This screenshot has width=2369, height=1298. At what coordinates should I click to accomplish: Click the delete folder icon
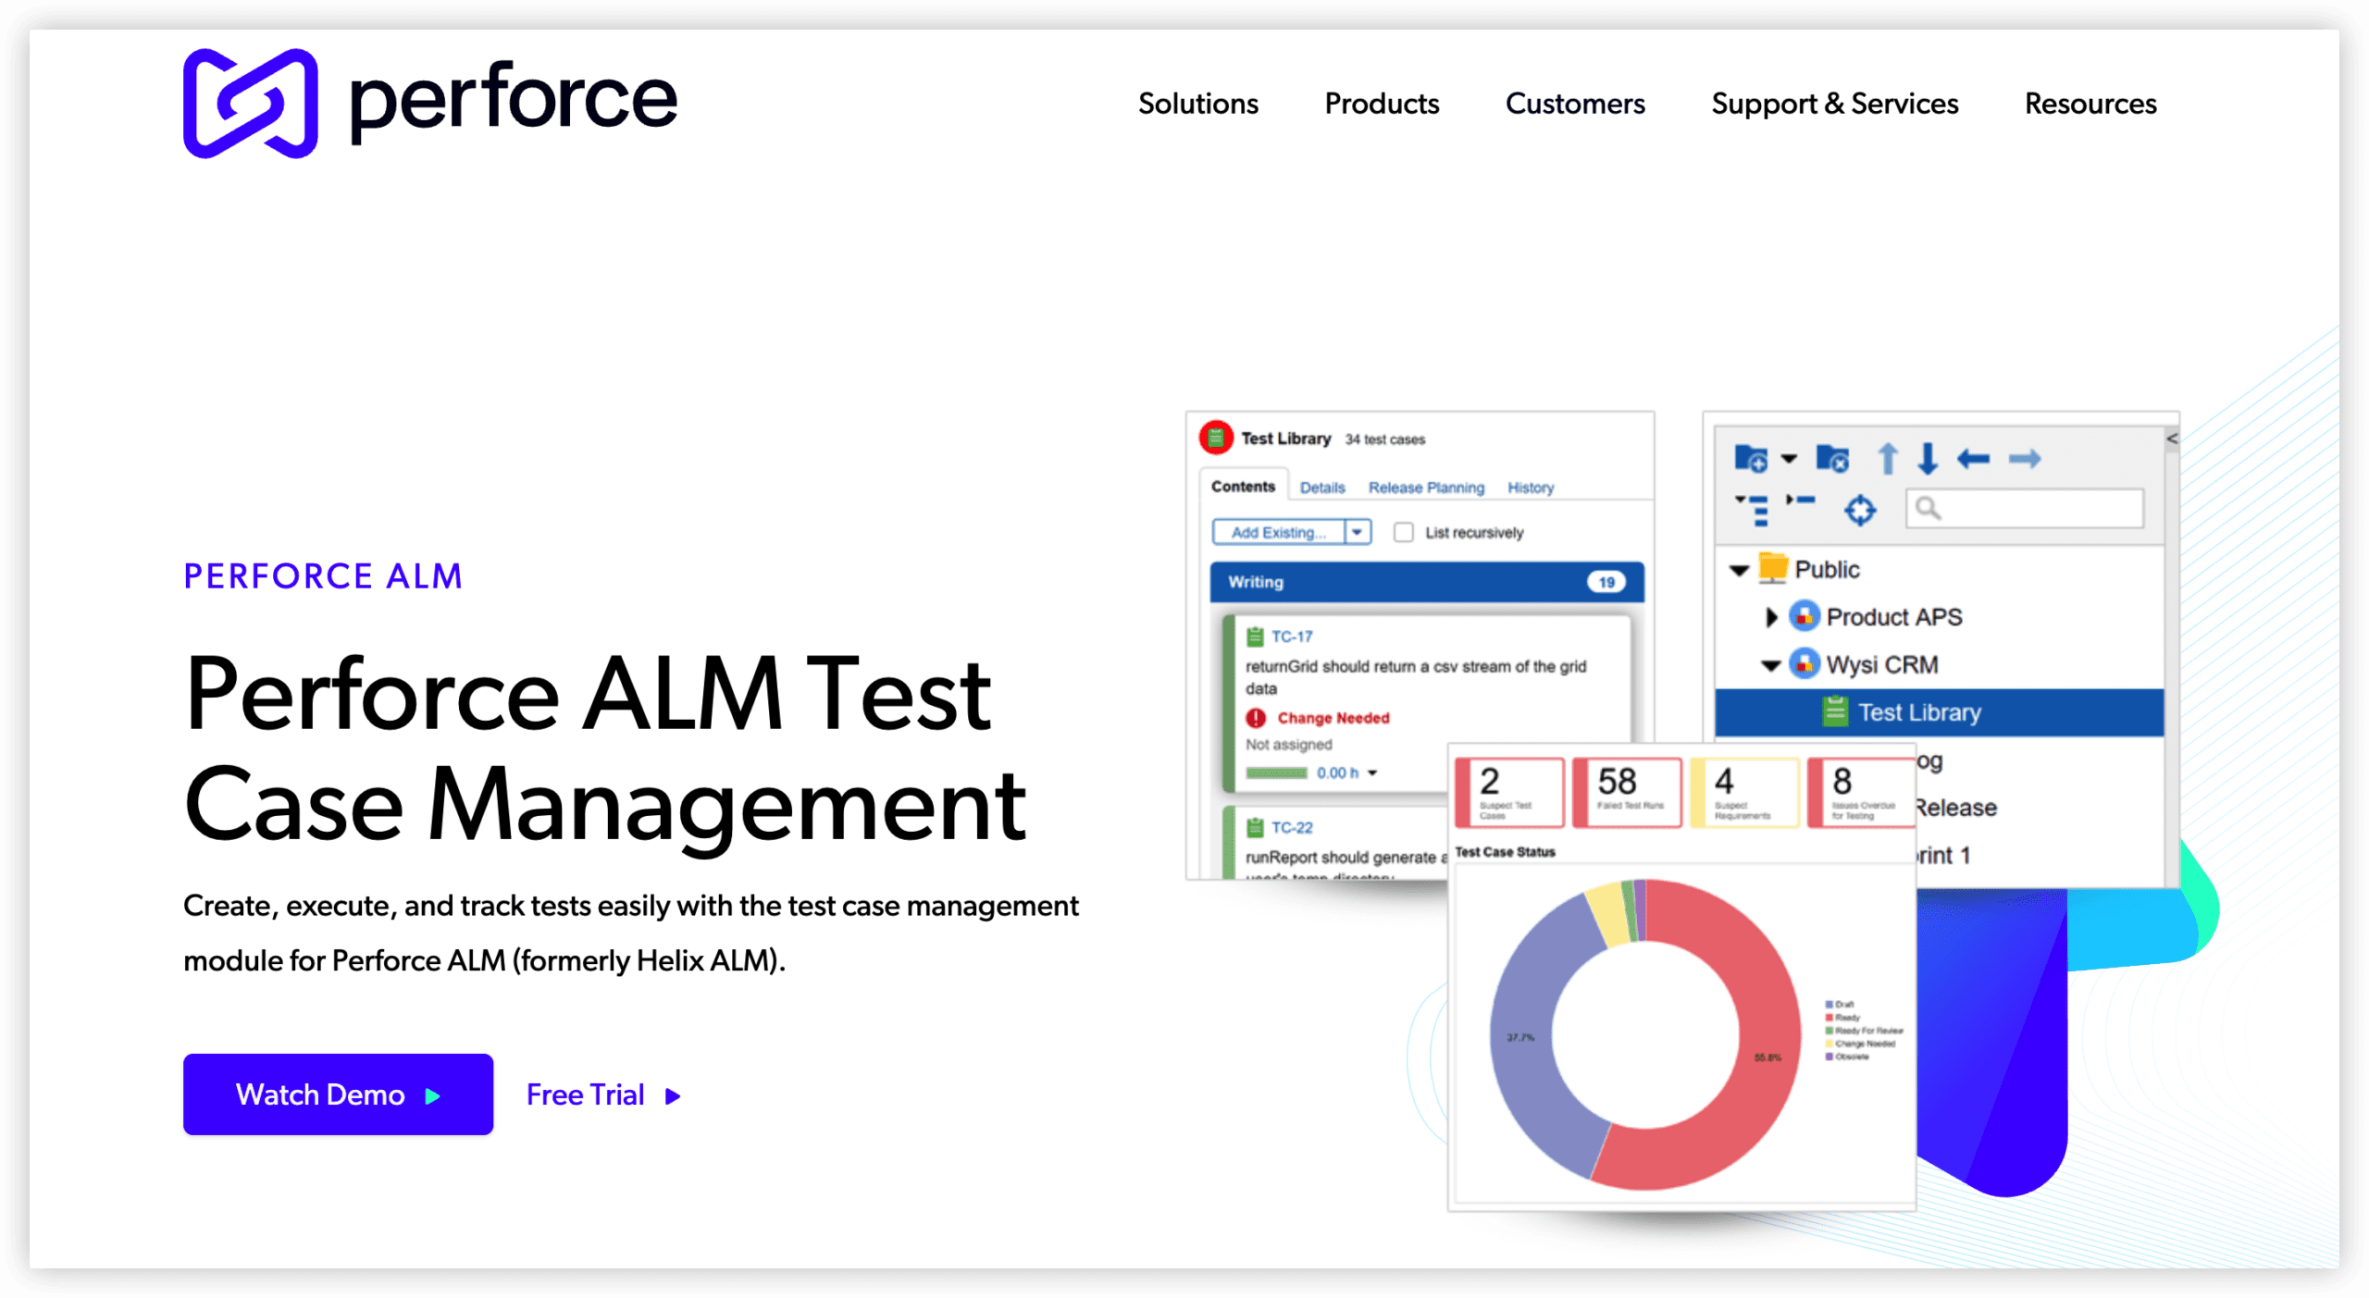tap(1832, 459)
